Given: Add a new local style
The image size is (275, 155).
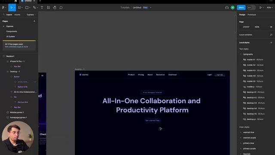Looking at the screenshot, I should 271,43.
